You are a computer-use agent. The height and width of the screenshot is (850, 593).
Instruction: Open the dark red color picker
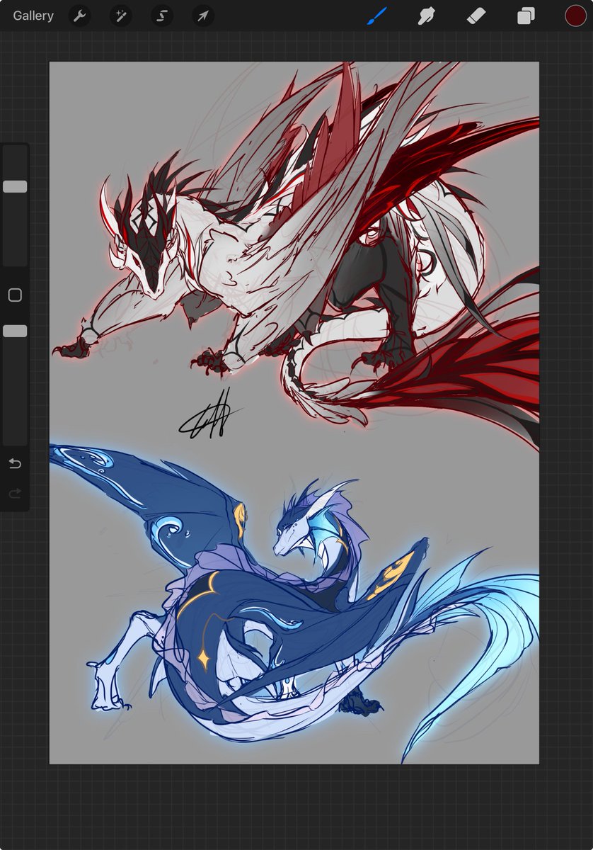pos(575,16)
